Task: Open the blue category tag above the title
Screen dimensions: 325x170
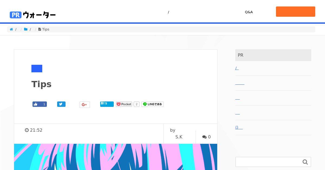Action: point(37,69)
